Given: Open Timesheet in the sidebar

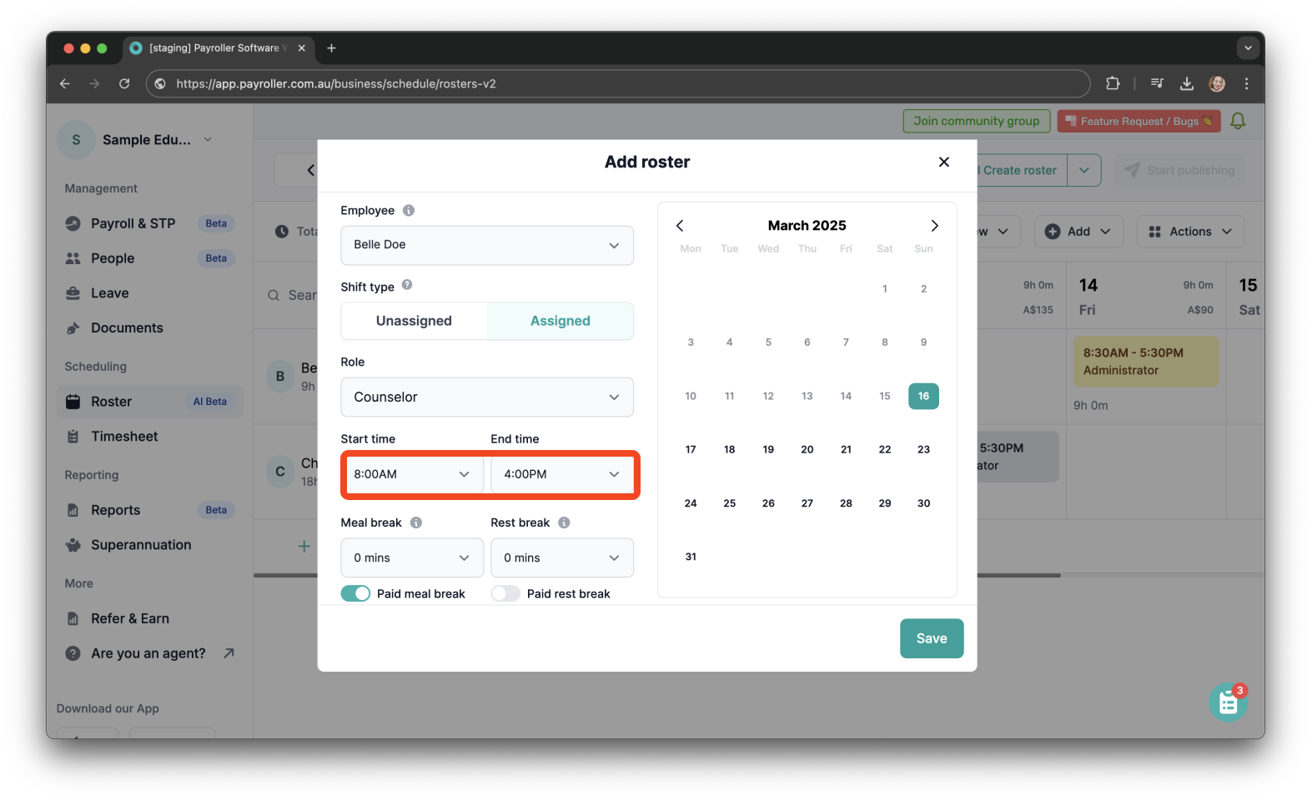Looking at the screenshot, I should (150, 437).
